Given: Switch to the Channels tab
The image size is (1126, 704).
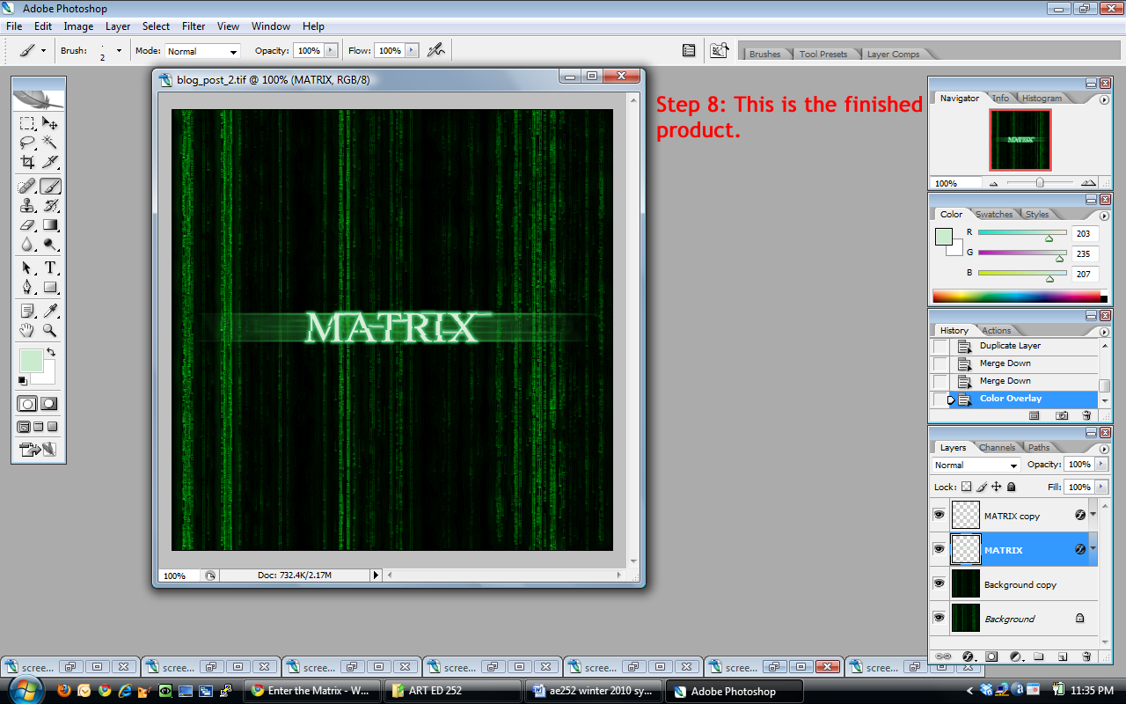Looking at the screenshot, I should coord(997,447).
